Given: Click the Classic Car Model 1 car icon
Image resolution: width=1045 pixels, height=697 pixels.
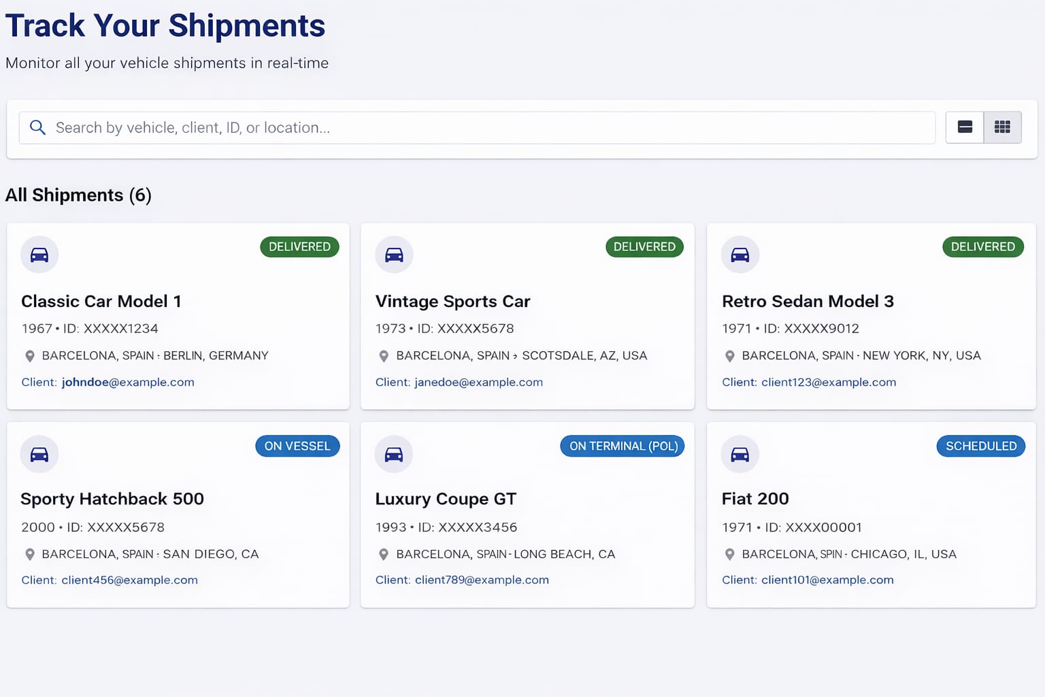Looking at the screenshot, I should [39, 255].
